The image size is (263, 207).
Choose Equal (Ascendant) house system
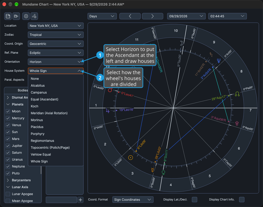[x=56, y=99]
